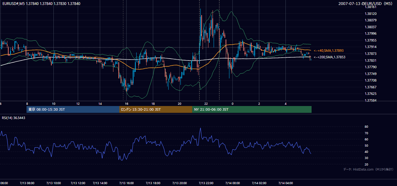Click RSI scale value 80

pos(366,127)
